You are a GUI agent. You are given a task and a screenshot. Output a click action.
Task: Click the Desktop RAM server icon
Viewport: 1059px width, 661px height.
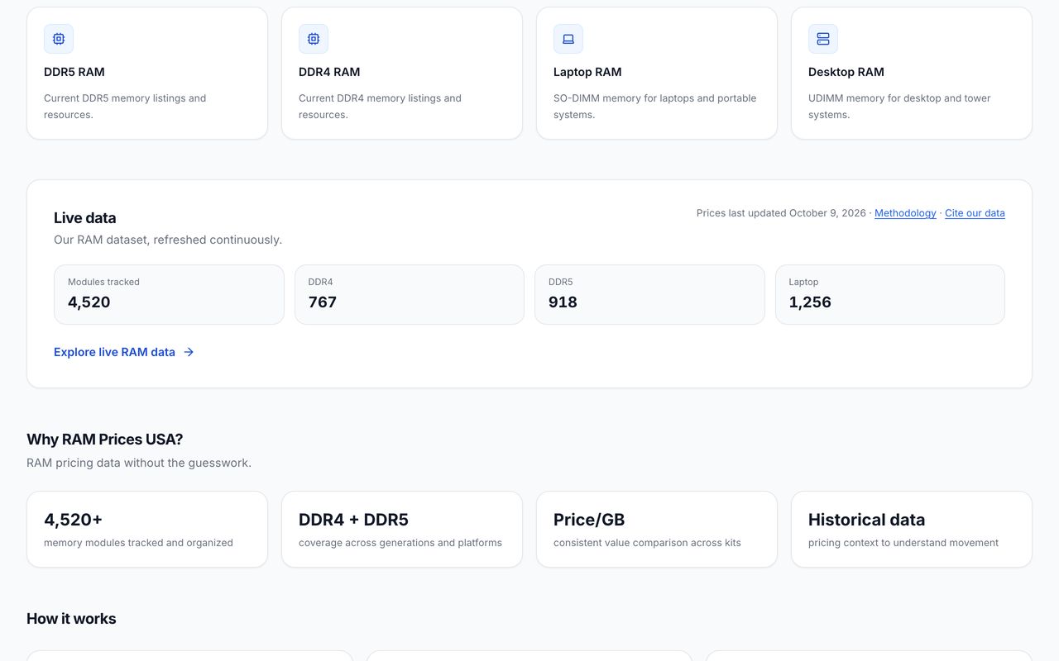point(823,39)
